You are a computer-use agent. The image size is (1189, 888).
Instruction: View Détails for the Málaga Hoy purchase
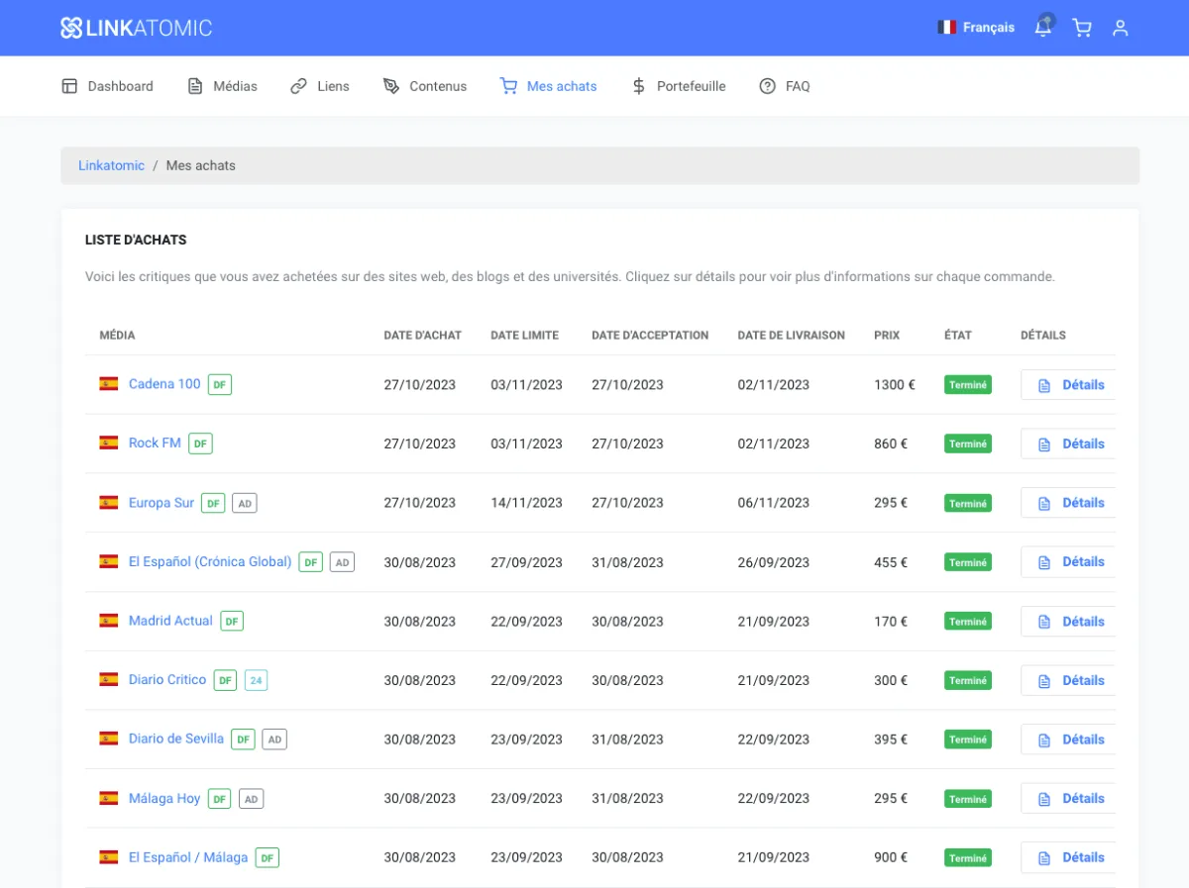point(1070,799)
